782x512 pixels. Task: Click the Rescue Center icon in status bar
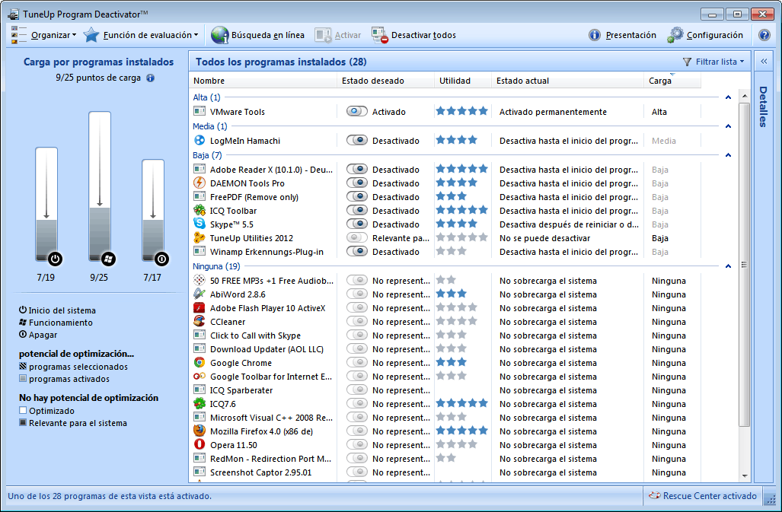coord(653,496)
